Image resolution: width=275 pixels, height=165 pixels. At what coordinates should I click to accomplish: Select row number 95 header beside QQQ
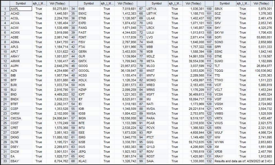click(141, 142)
